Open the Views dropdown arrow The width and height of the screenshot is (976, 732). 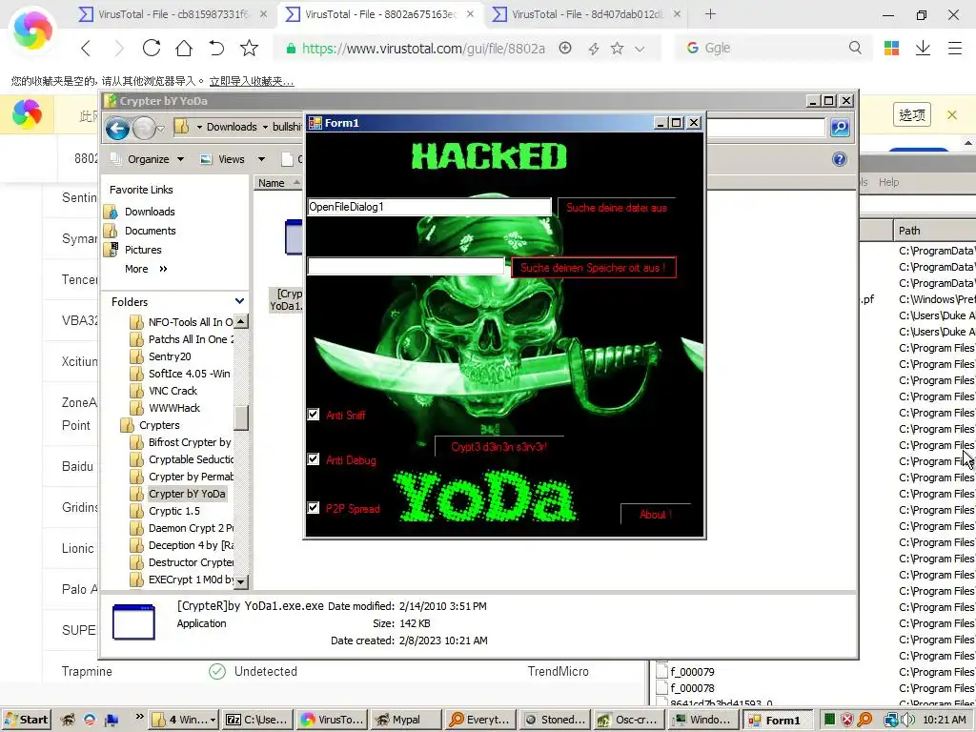[x=261, y=159]
